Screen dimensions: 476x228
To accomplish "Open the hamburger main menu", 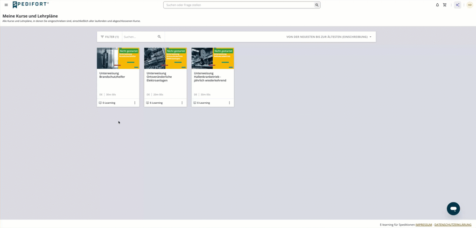I will pos(6,5).
